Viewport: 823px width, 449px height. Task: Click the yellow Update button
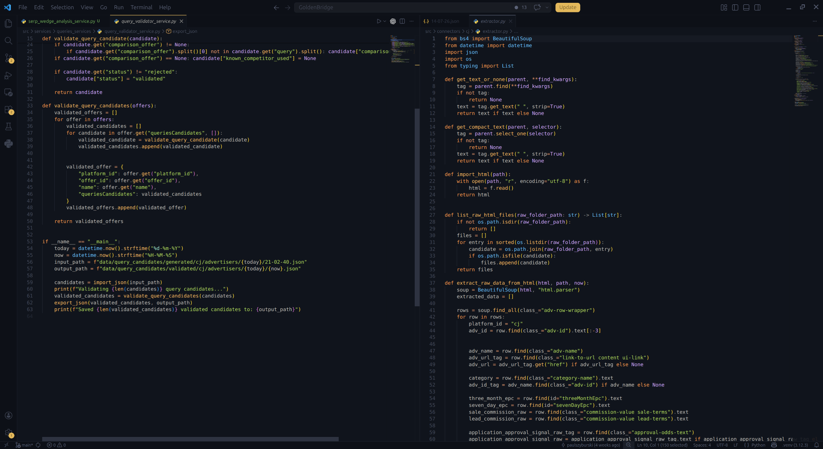click(567, 7)
